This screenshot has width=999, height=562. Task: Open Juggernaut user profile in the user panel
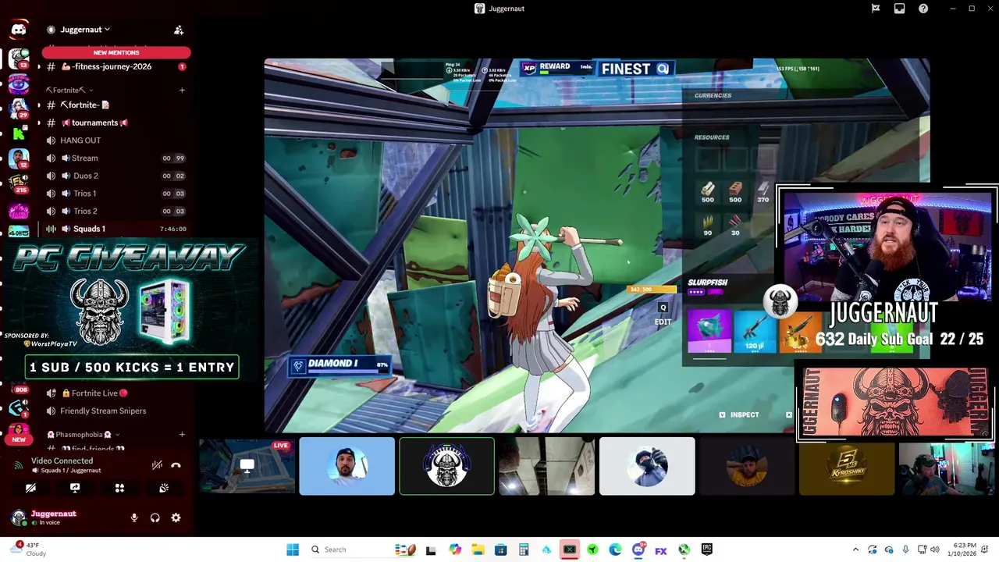coord(53,518)
